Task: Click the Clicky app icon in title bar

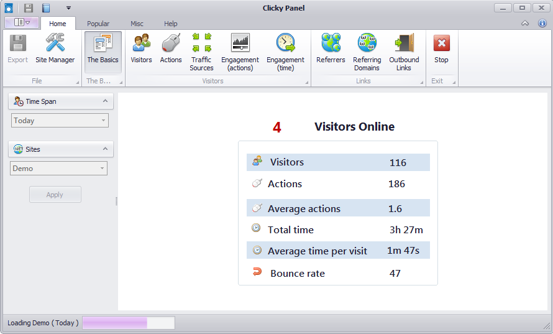Action: [9, 7]
